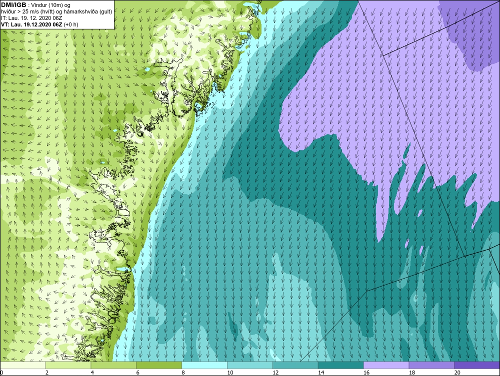Click the "DMI/IGB" title text
The image size is (500, 376).
tap(13, 5)
